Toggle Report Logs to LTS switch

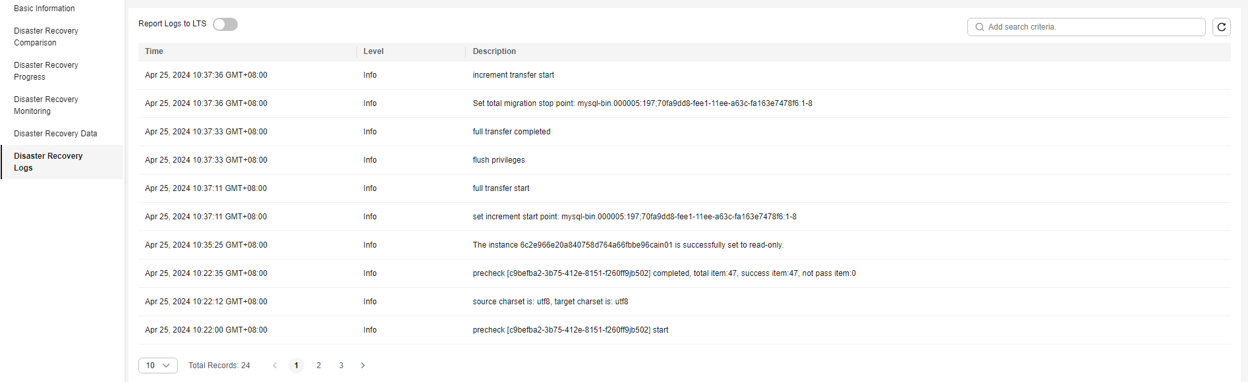pos(225,24)
